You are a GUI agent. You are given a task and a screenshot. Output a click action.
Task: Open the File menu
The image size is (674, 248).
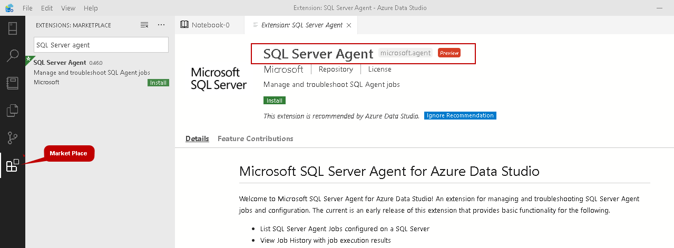[28, 8]
